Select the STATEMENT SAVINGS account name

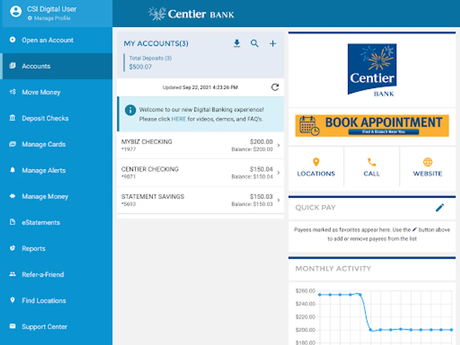click(153, 196)
